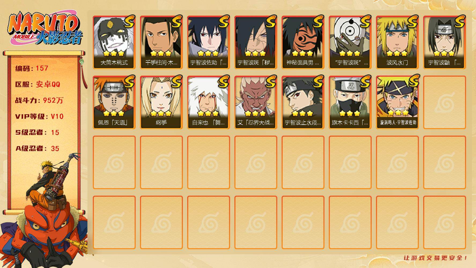The image size is (476, 268).
Task: Select the 纲手 ninja card
Action: (x=161, y=102)
